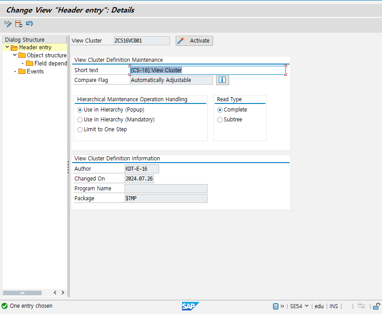Click 'One entry chosen' status message
The image size is (382, 314).
point(31,306)
